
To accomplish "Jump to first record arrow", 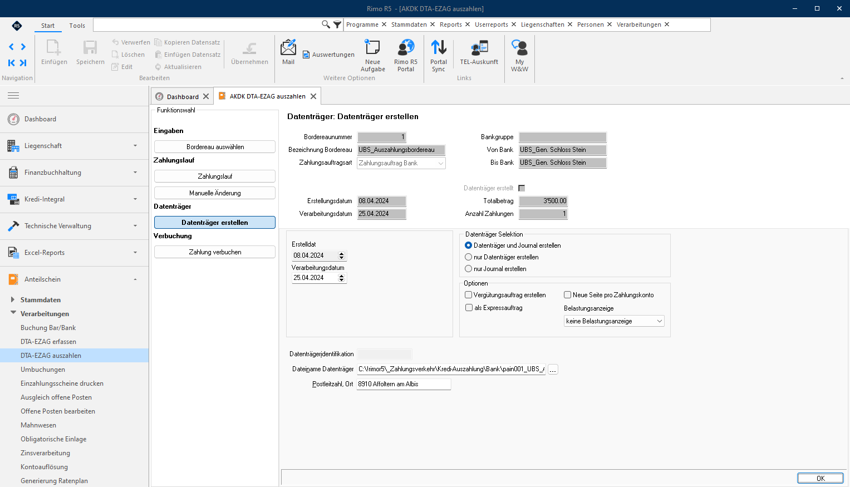I will [x=11, y=63].
